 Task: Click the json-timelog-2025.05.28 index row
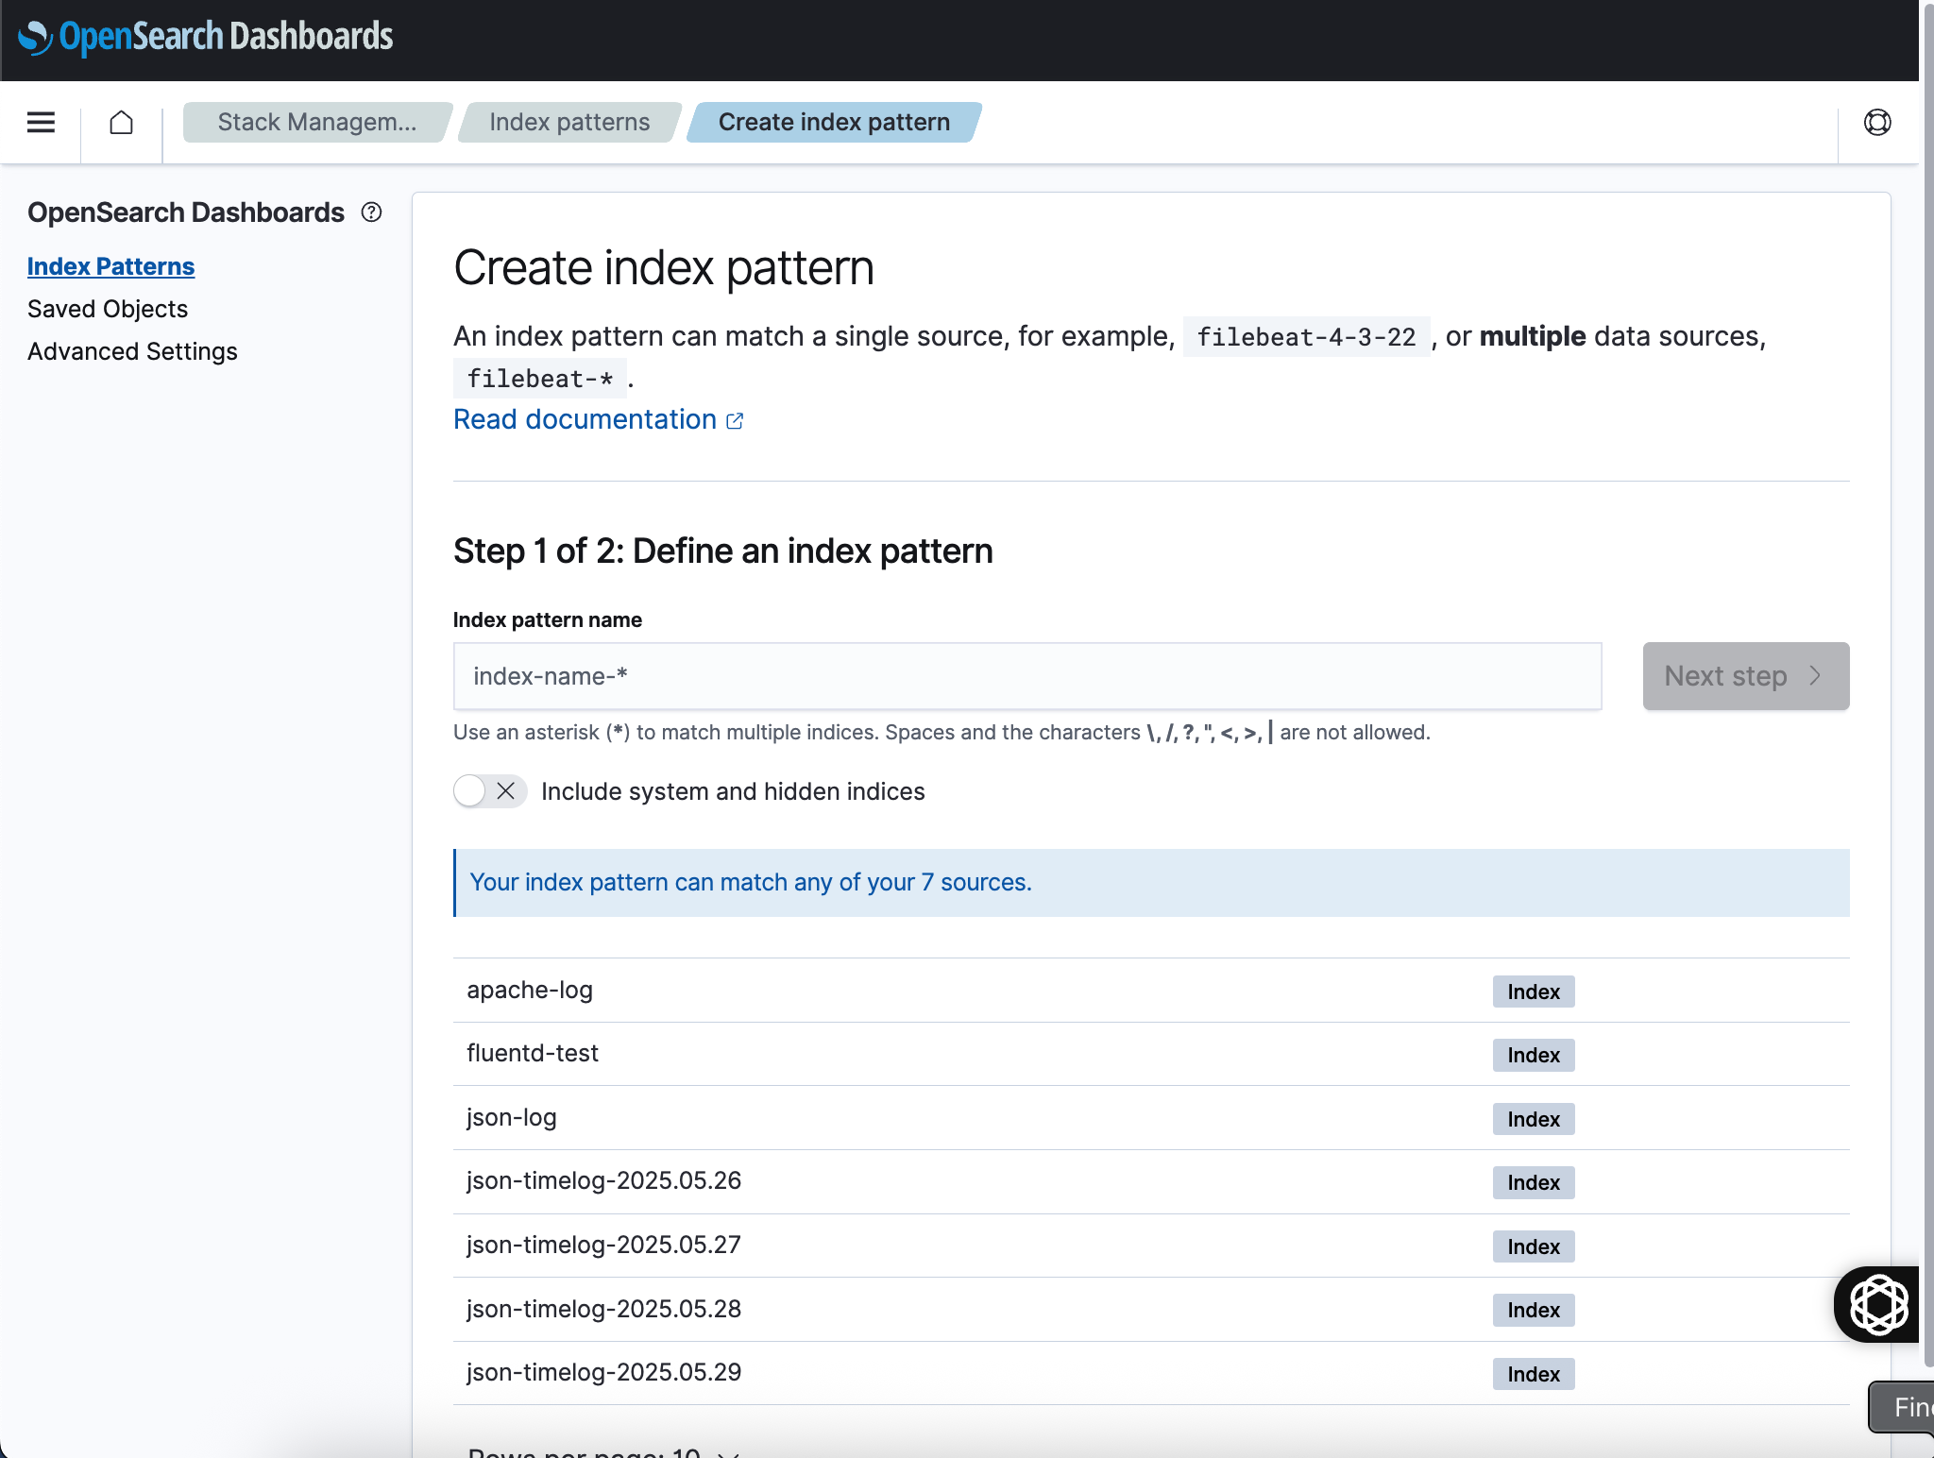coord(603,1309)
